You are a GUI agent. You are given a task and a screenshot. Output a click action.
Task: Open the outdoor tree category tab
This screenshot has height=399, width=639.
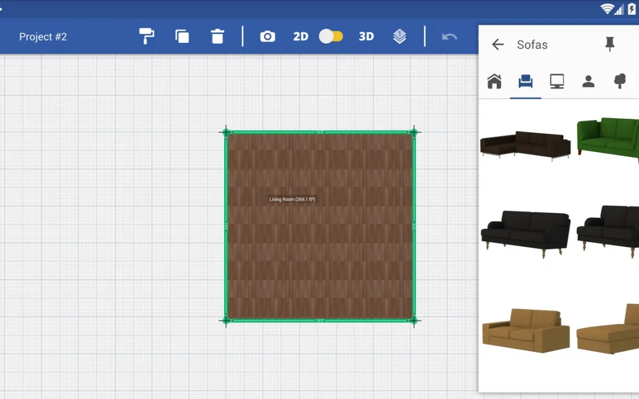pos(619,81)
